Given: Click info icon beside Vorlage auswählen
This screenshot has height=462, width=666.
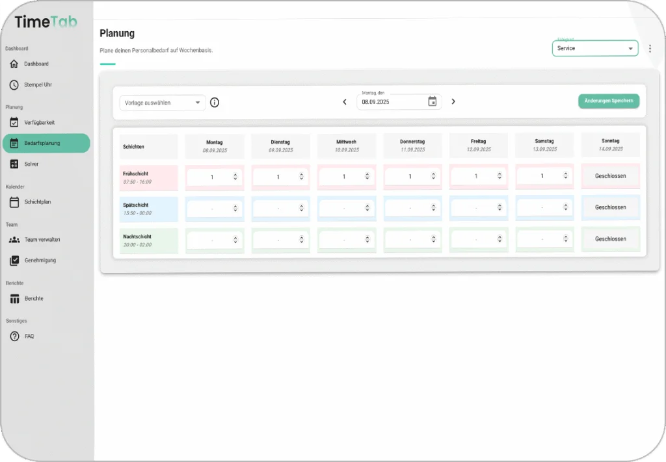Looking at the screenshot, I should (x=215, y=103).
